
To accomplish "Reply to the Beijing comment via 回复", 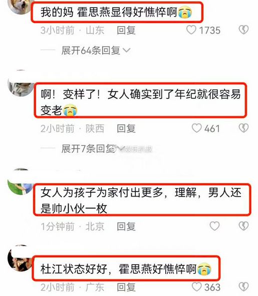I will [126, 226].
